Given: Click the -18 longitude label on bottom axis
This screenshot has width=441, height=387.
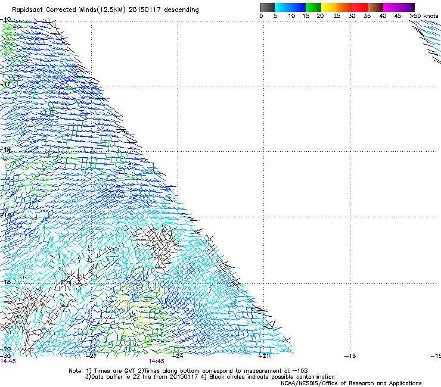Looking at the screenshot, I should click(x=350, y=356).
